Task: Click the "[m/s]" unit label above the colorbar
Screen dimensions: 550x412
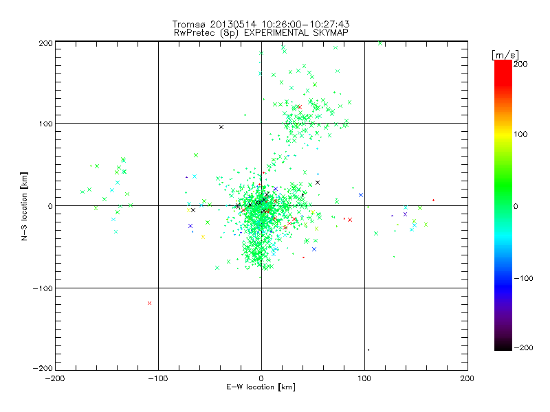Action: point(505,55)
